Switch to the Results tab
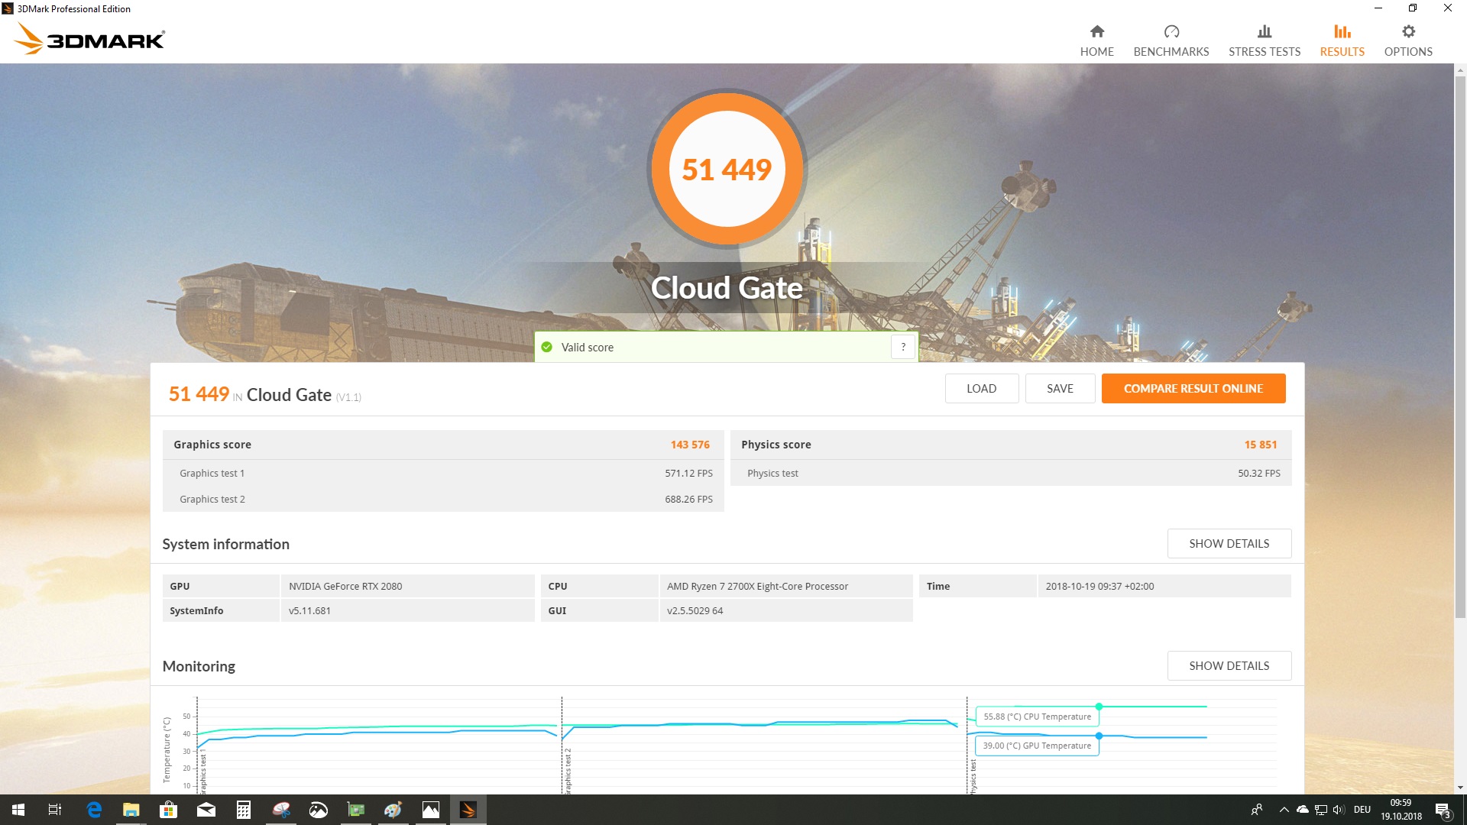Image resolution: width=1467 pixels, height=825 pixels. pyautogui.click(x=1342, y=40)
